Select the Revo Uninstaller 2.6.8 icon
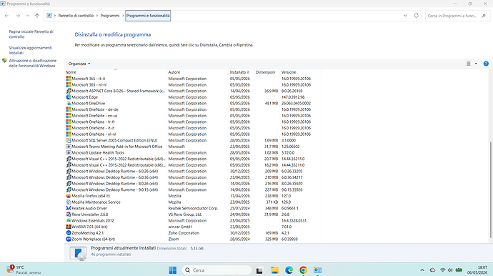The image size is (493, 276). point(68,215)
